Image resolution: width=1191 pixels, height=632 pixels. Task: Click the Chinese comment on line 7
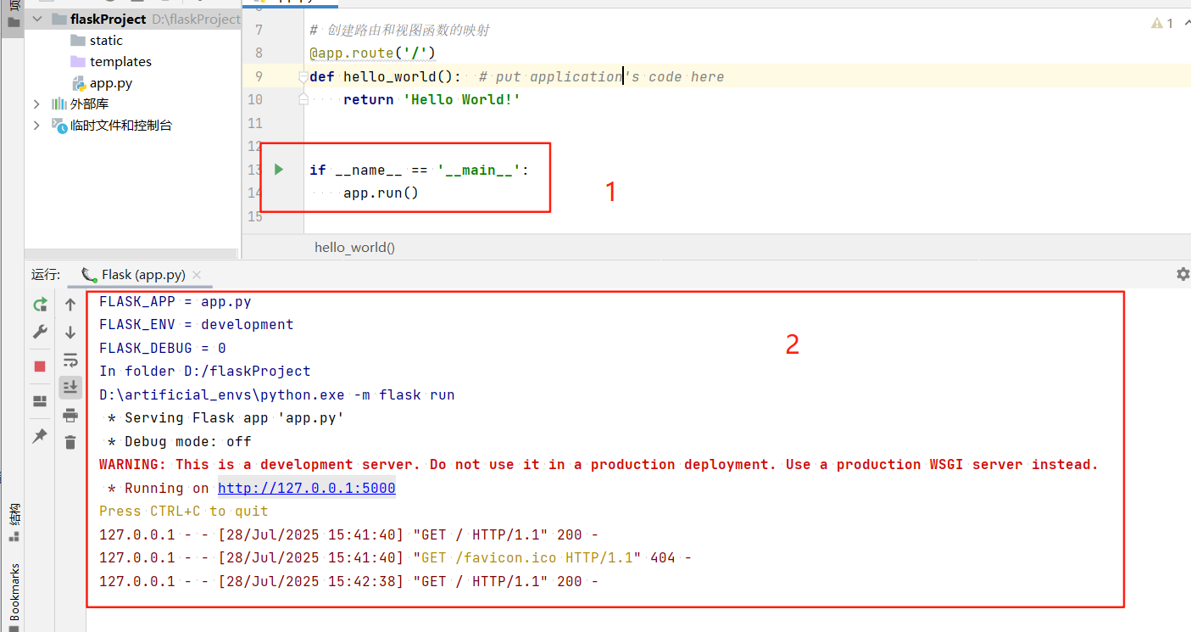[399, 30]
